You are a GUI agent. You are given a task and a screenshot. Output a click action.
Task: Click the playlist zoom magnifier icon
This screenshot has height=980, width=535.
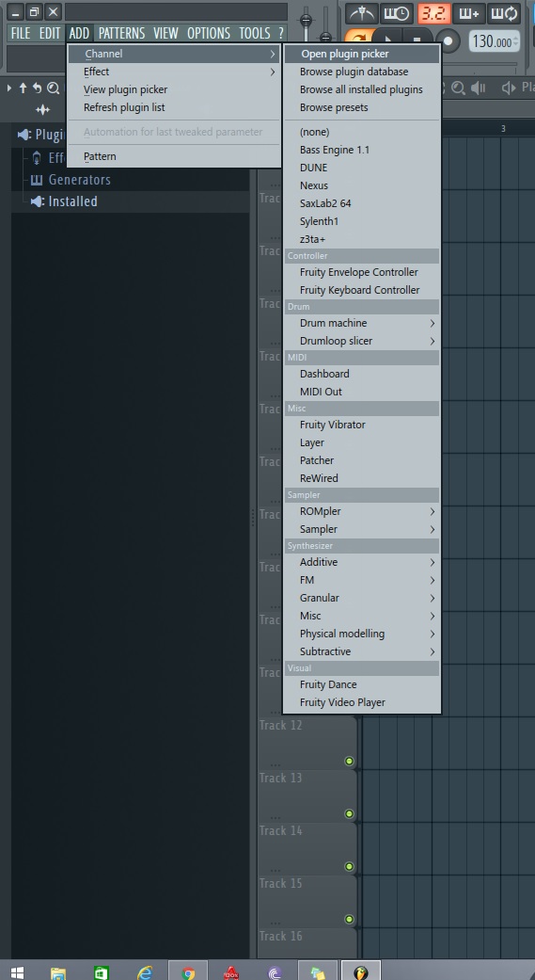click(x=458, y=88)
